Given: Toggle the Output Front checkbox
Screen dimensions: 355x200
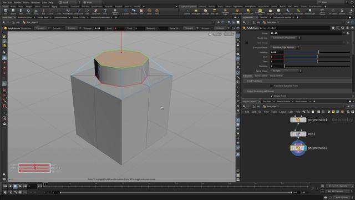Looking at the screenshot, I should (x=271, y=96).
